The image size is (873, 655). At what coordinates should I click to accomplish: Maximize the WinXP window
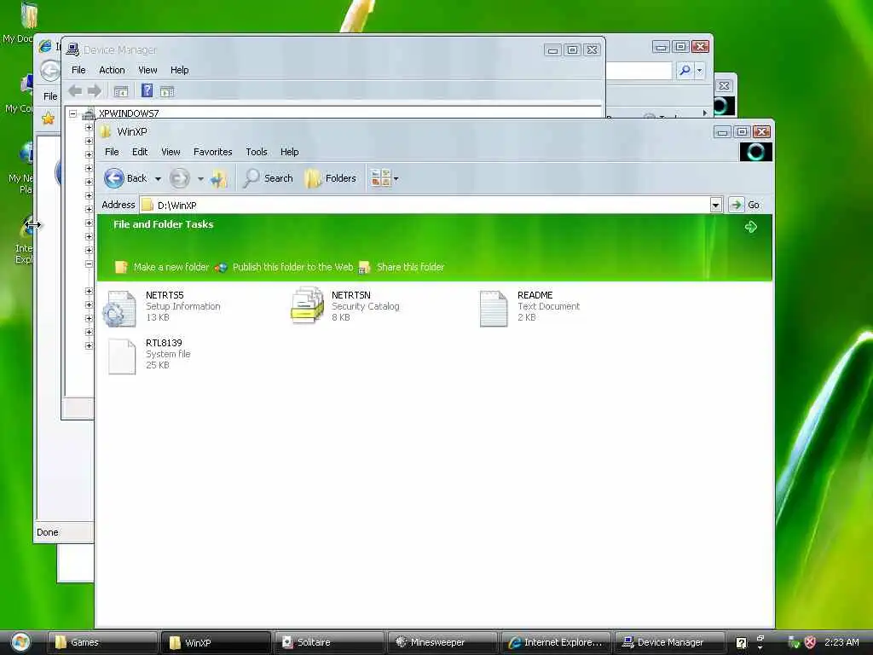coord(742,132)
